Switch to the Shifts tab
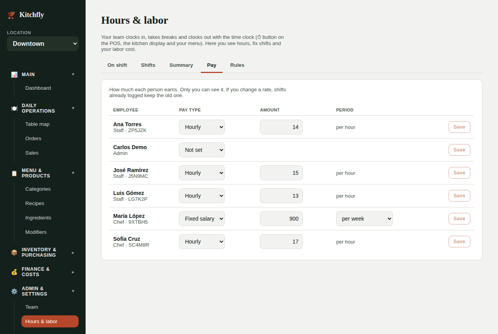The width and height of the screenshot is (498, 334). tap(148, 65)
